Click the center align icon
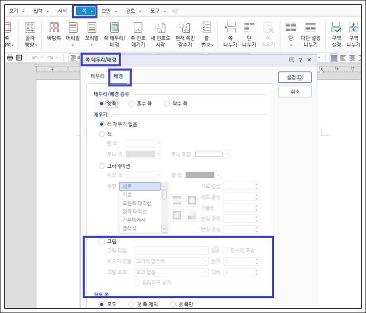The image size is (366, 313). tap(352, 58)
